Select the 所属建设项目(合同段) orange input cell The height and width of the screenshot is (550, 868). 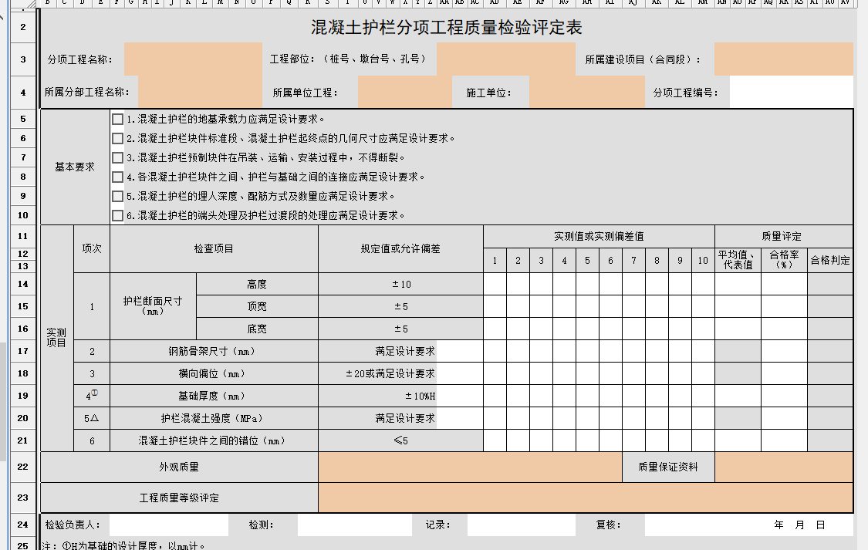point(783,59)
